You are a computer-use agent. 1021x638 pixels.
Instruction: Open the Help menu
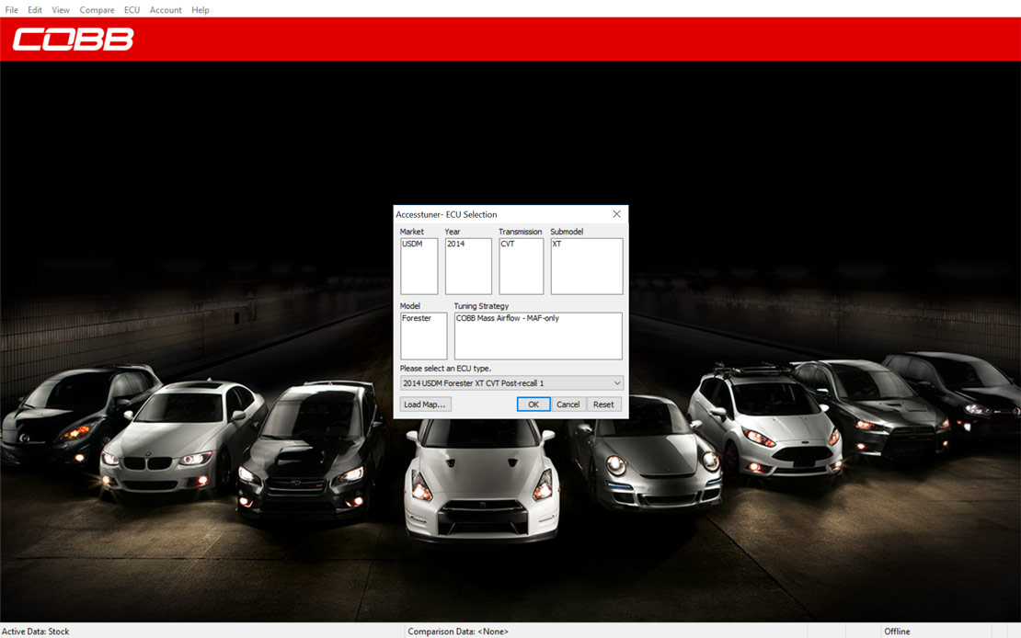point(200,10)
